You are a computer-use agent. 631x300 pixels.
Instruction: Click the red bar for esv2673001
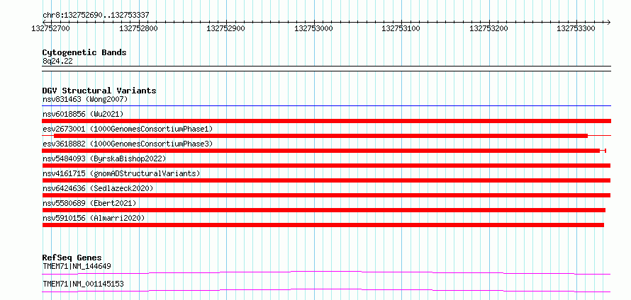[x=320, y=136]
